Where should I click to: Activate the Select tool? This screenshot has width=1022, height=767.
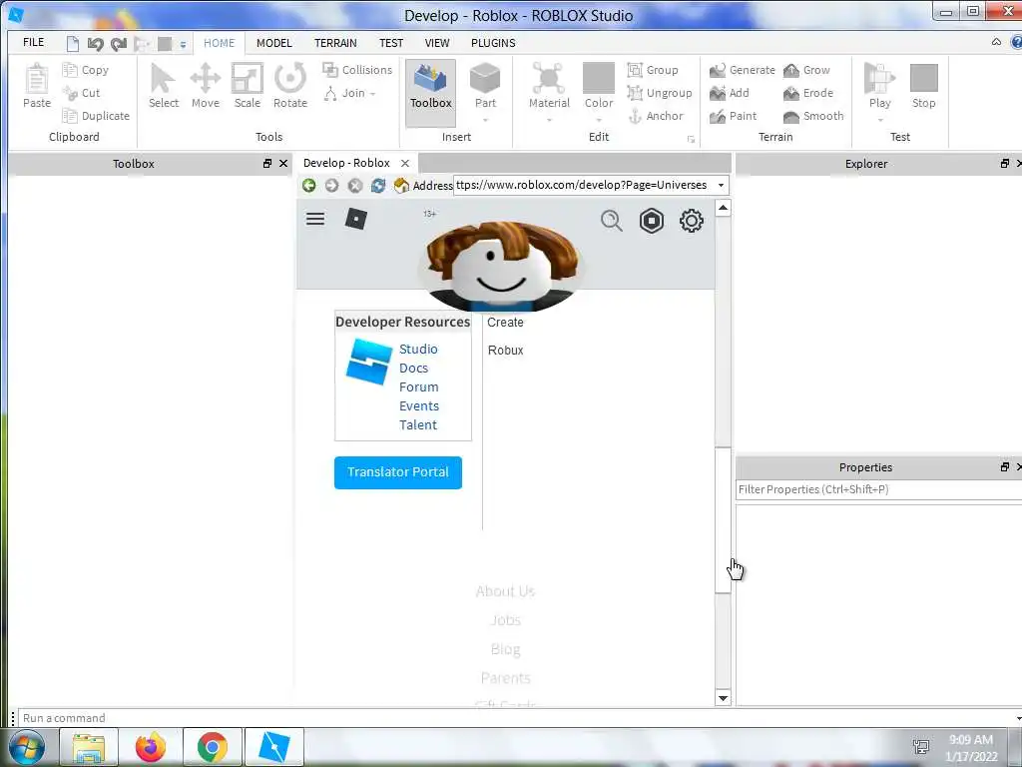point(163,86)
